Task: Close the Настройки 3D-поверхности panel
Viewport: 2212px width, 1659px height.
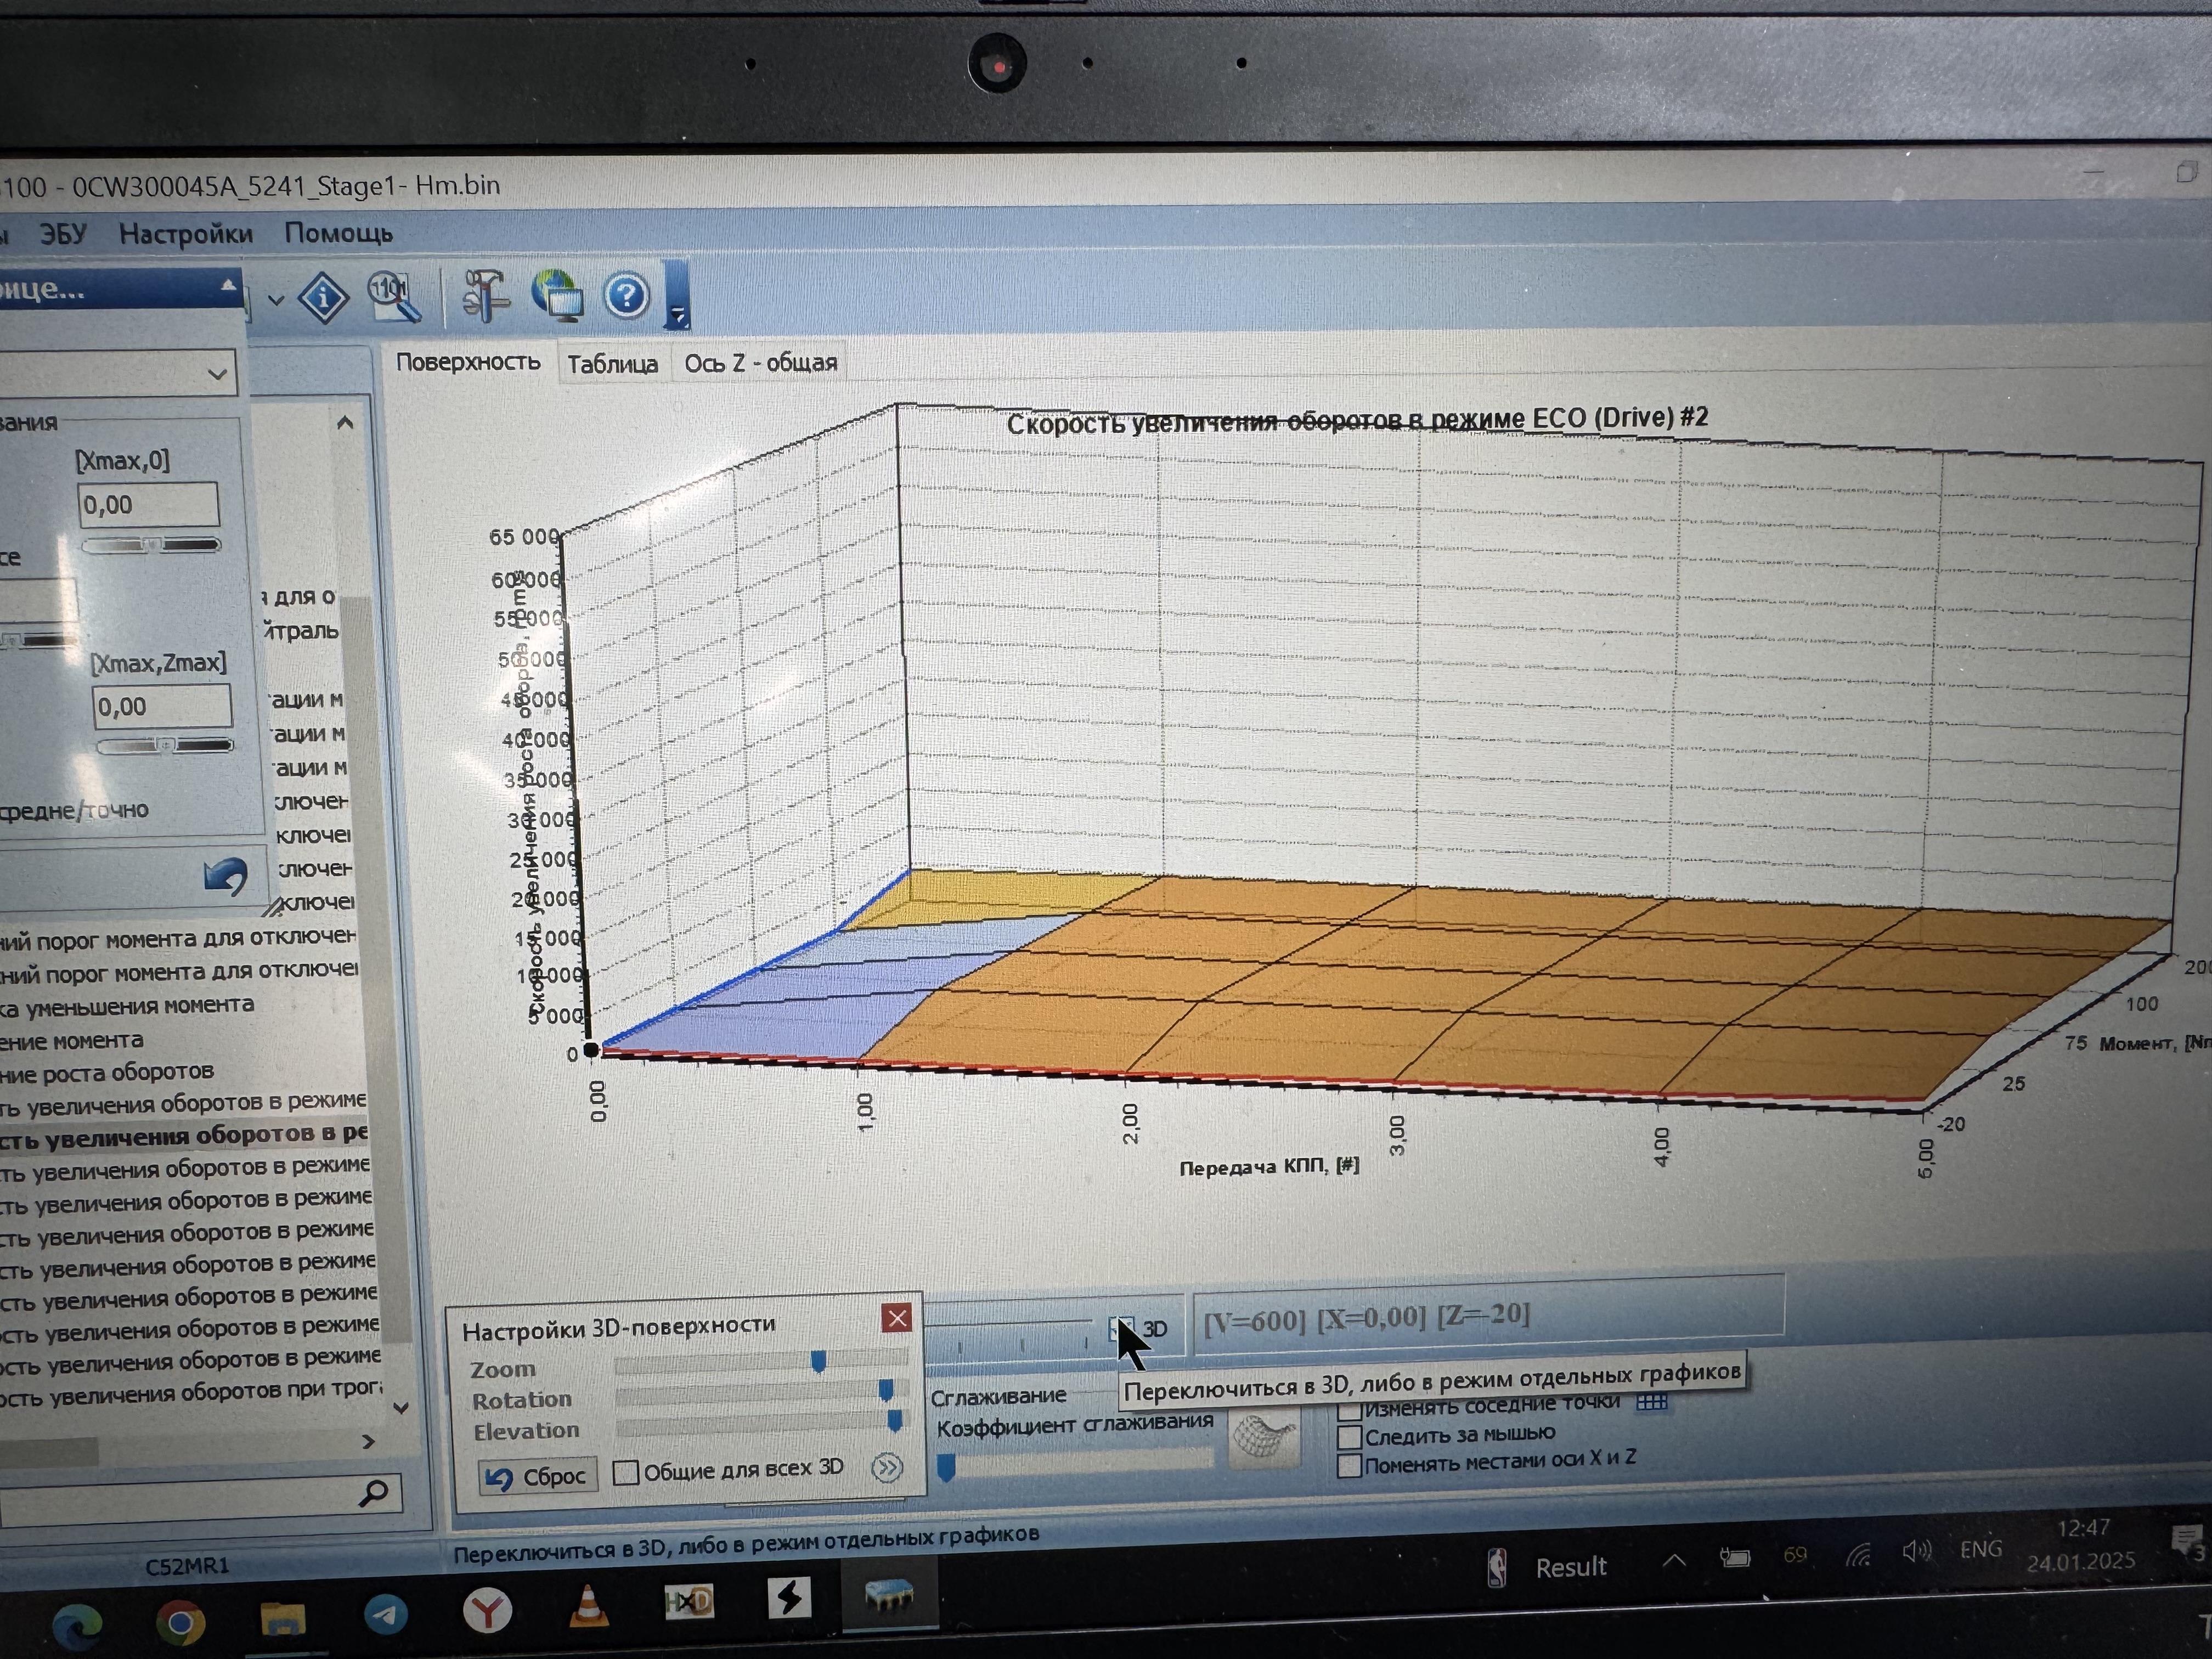Action: [x=897, y=1318]
